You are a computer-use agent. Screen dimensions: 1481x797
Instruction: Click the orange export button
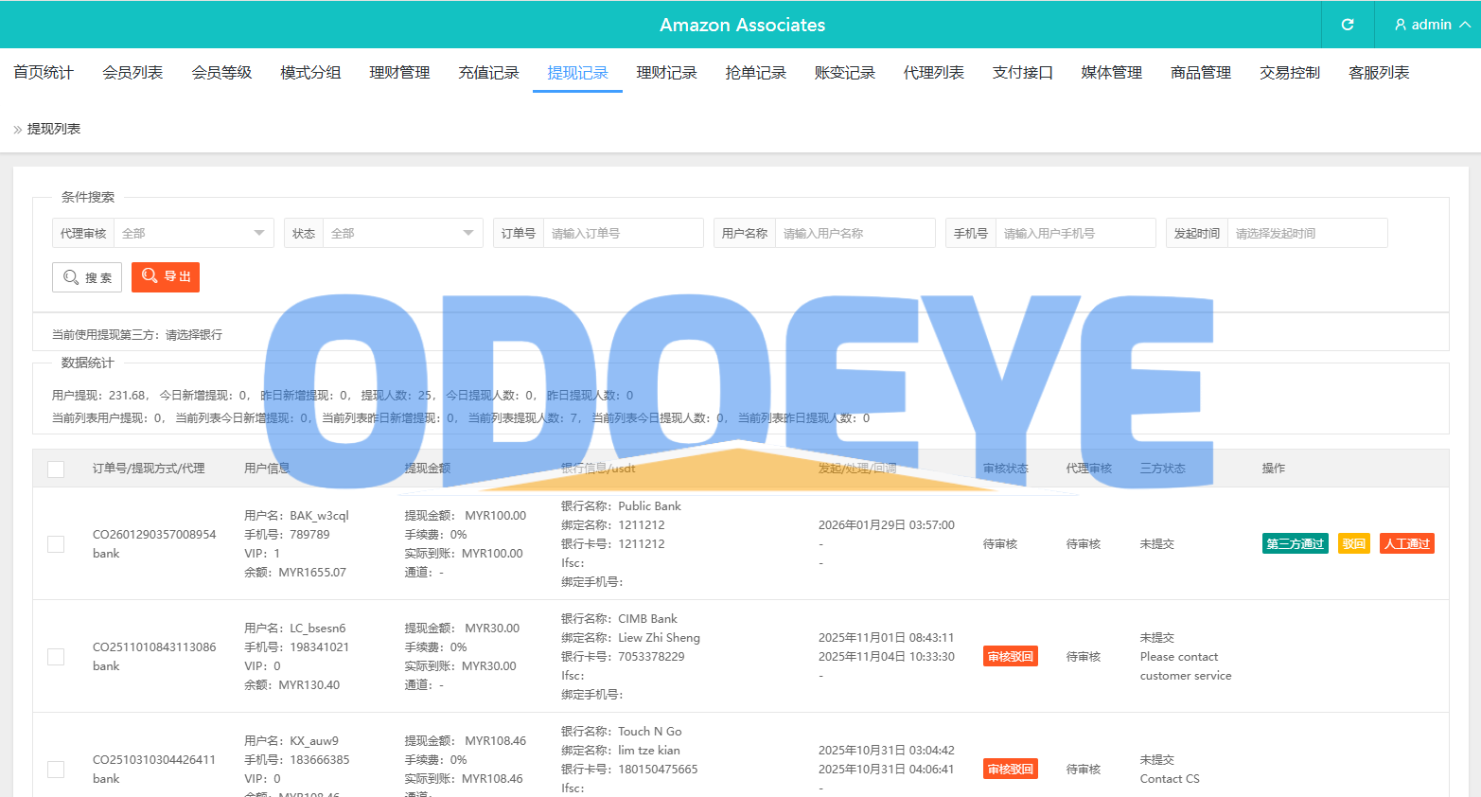[x=166, y=276]
